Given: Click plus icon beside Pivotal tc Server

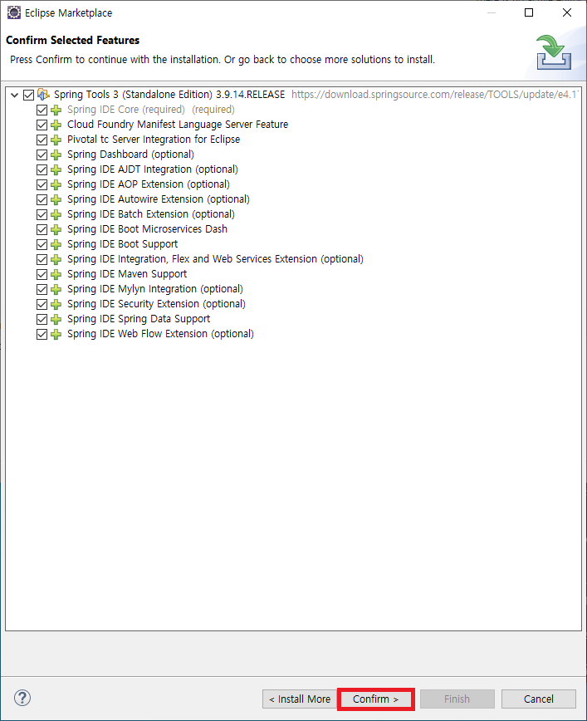Looking at the screenshot, I should pyautogui.click(x=56, y=140).
